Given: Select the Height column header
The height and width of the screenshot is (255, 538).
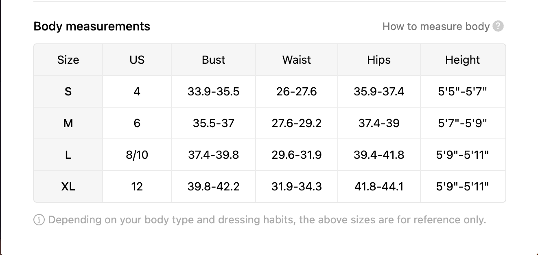Looking at the screenshot, I should pos(462,60).
